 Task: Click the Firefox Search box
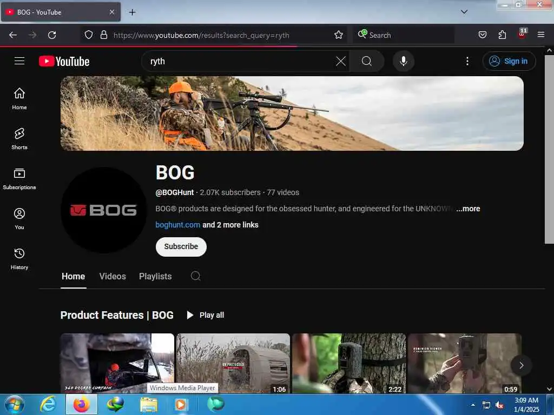pos(403,35)
